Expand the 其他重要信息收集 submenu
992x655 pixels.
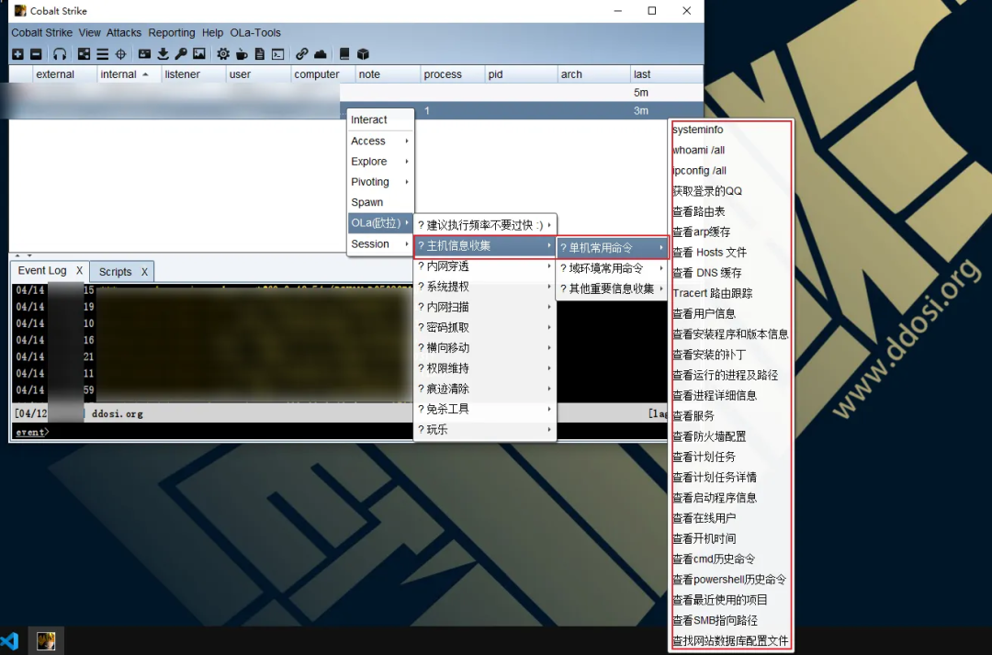pyautogui.click(x=612, y=288)
